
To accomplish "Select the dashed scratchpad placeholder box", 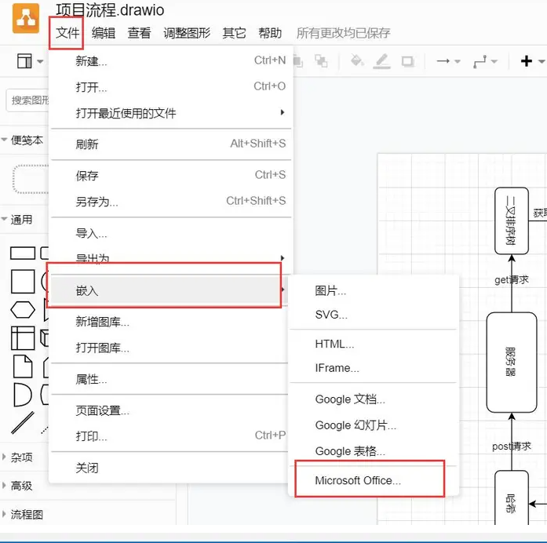I will (x=31, y=179).
